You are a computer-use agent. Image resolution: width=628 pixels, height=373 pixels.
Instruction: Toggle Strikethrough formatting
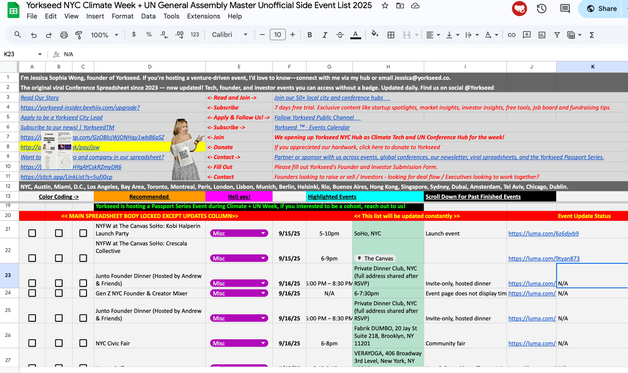coord(340,35)
